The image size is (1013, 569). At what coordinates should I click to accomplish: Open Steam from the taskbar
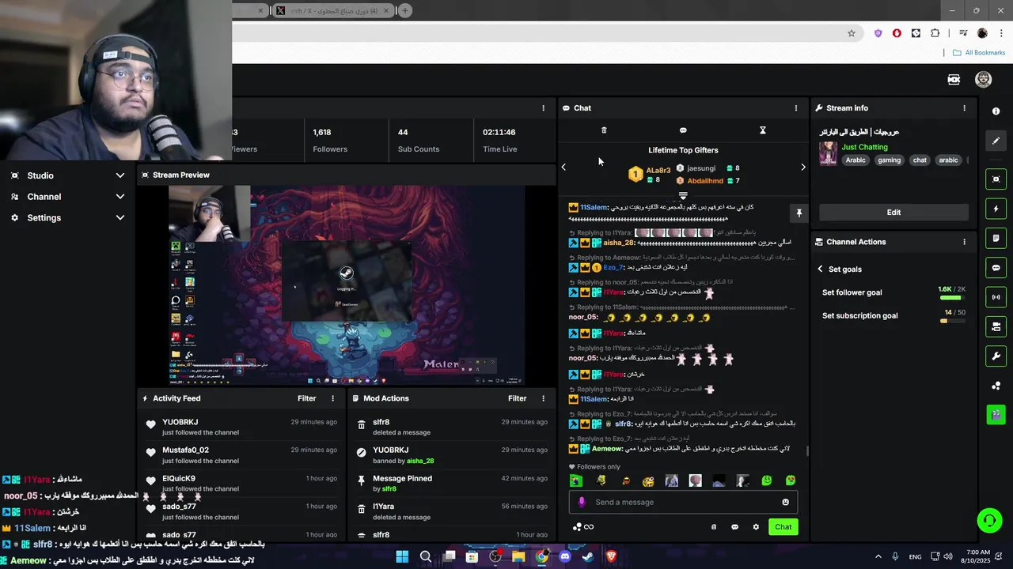588,556
